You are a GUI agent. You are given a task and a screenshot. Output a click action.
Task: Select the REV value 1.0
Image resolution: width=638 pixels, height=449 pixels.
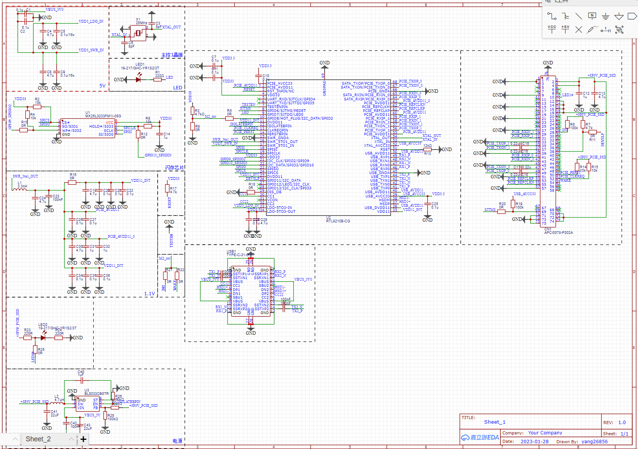tap(622, 423)
